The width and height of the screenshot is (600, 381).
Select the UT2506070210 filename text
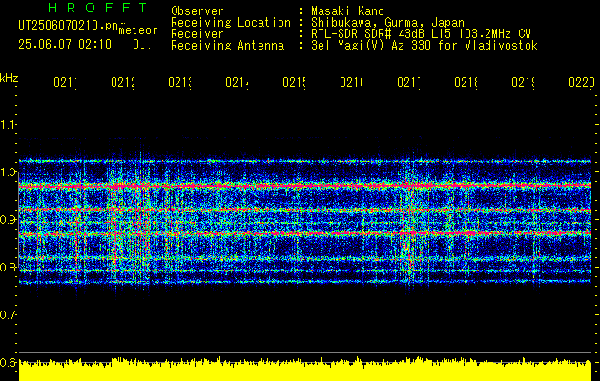[x=68, y=25]
